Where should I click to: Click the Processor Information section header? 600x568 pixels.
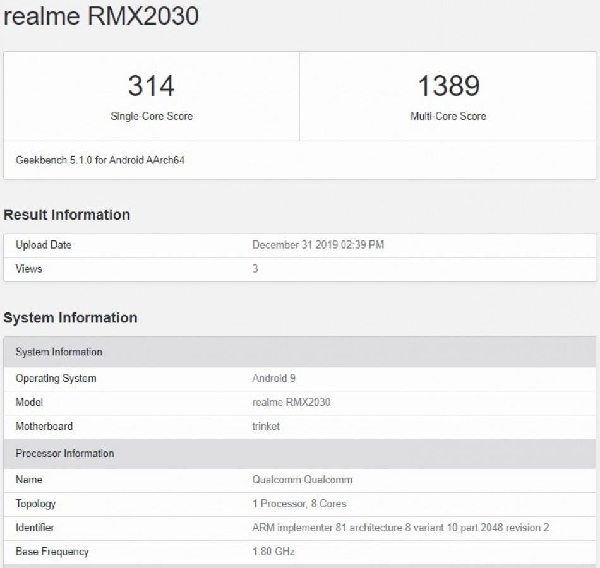coord(64,453)
